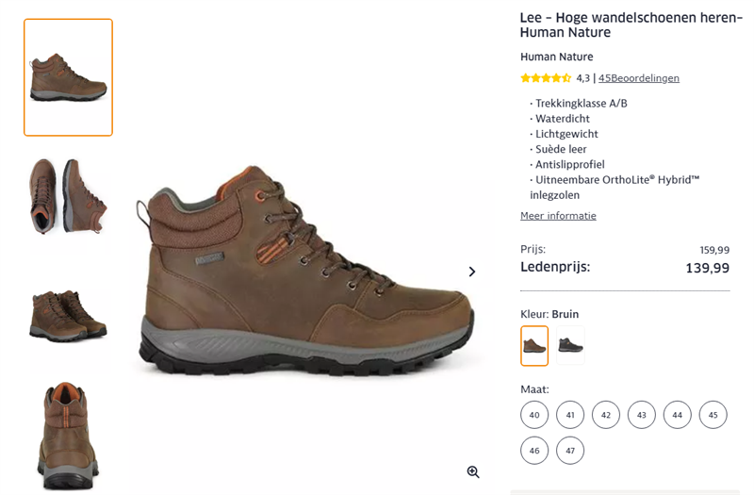
Task: View the rear heel view thumbnail
Action: point(68,435)
